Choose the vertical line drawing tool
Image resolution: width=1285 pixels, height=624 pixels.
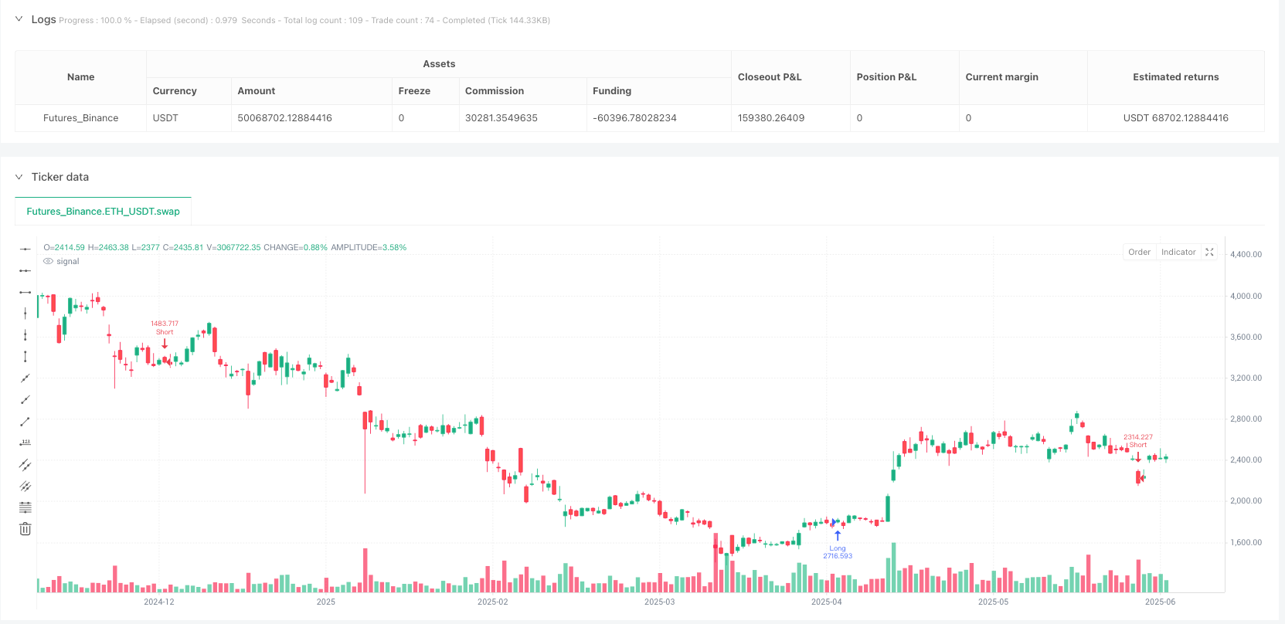pyautogui.click(x=25, y=314)
